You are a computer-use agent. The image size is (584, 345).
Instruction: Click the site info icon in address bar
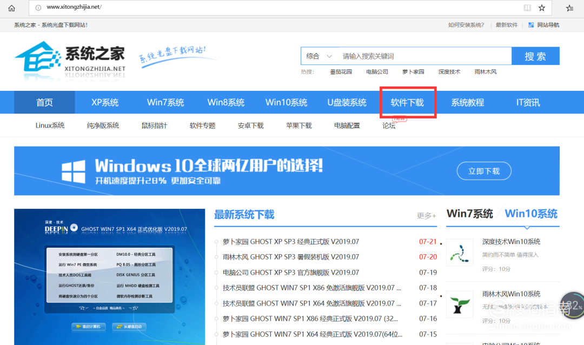(38, 8)
